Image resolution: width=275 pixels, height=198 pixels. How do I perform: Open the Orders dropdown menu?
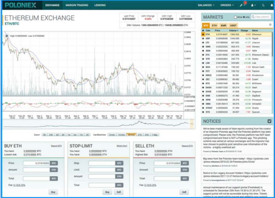coord(227,5)
